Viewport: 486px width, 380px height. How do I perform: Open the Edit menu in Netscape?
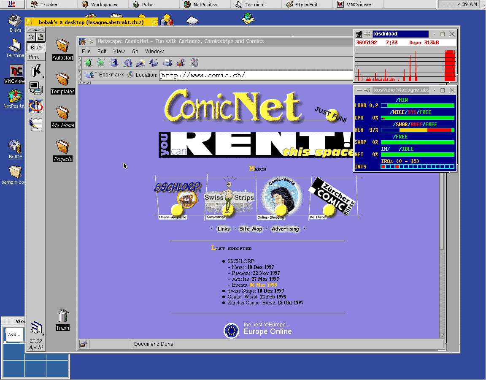[x=102, y=52]
